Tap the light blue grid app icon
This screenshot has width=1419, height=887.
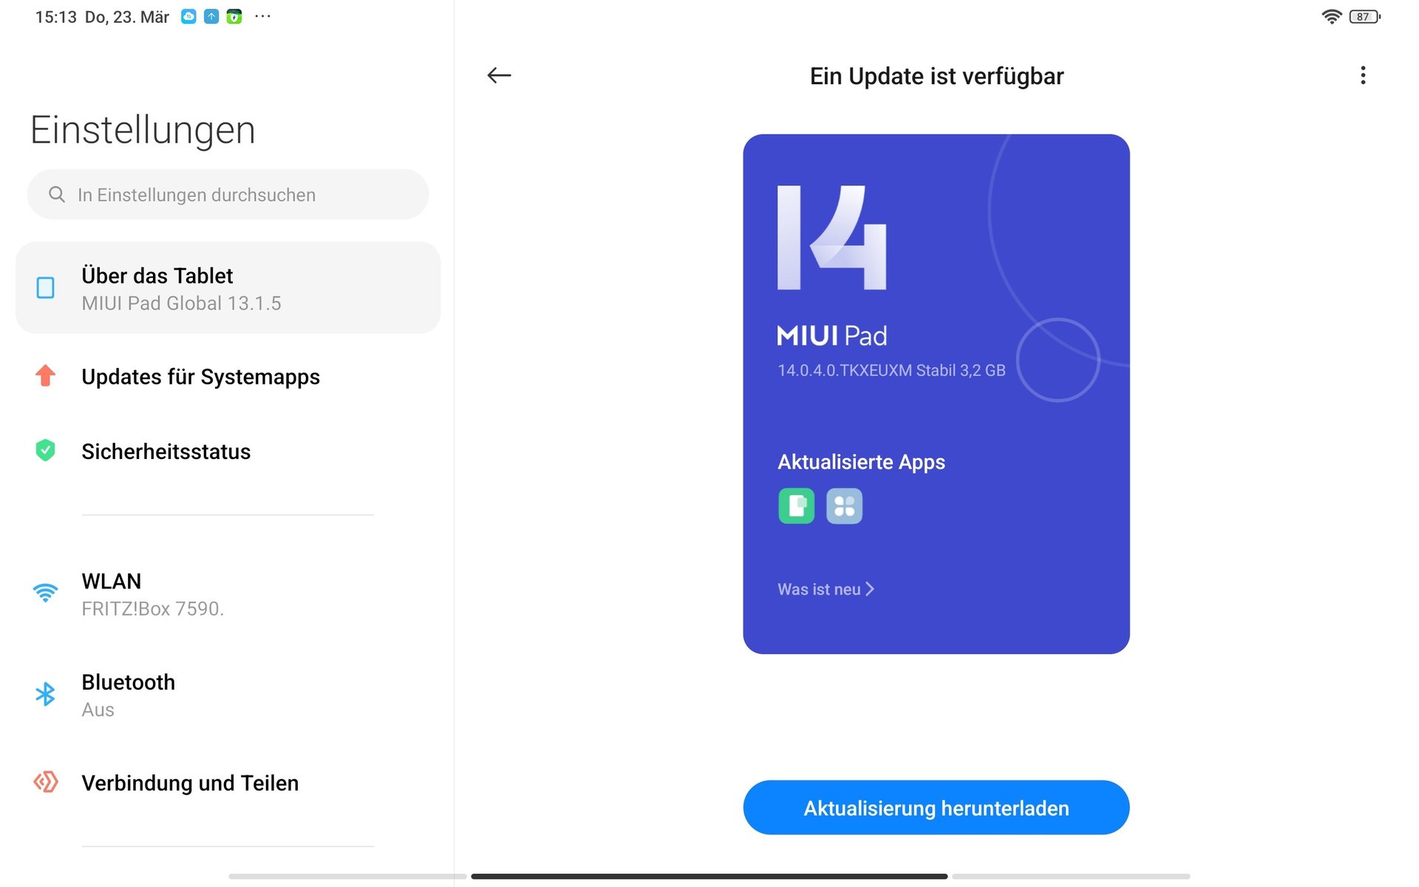[x=844, y=506]
